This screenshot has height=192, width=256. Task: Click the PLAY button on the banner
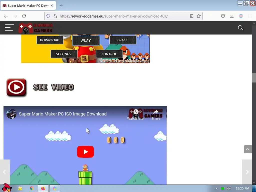click(x=86, y=40)
